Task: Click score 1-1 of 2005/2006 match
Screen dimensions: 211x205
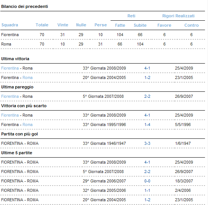Action: click(x=147, y=191)
